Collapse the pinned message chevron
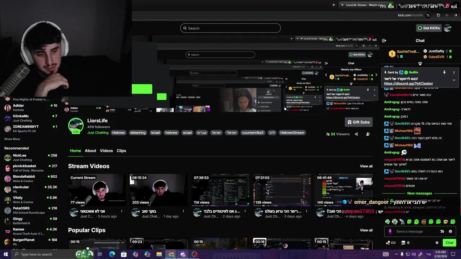Viewport: 461px width, 259px height. [454, 80]
